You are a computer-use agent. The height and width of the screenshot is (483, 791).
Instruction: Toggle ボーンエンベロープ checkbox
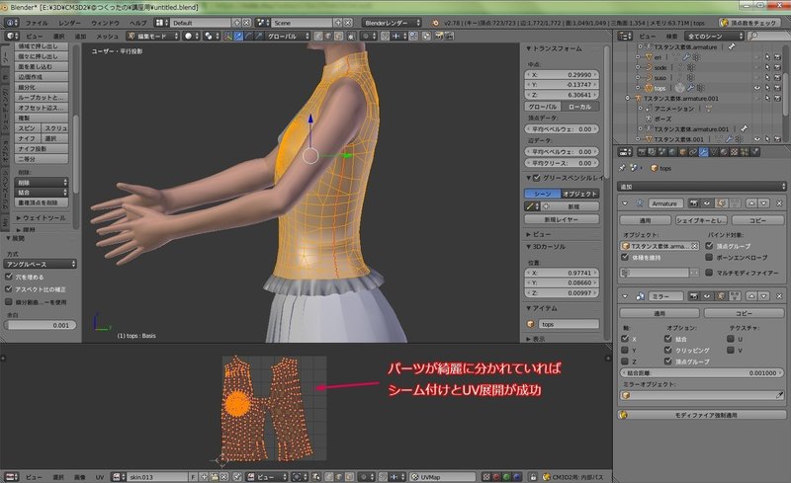point(709,257)
